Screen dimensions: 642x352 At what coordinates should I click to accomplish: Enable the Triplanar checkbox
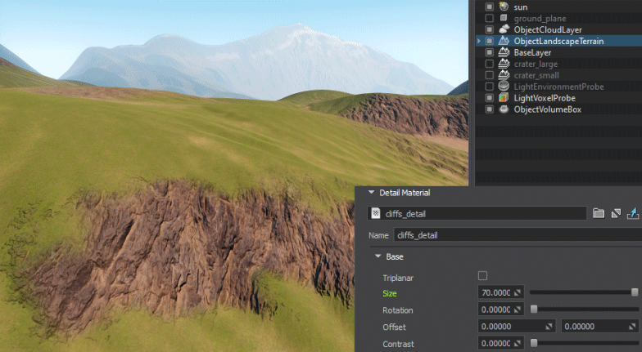pyautogui.click(x=482, y=277)
